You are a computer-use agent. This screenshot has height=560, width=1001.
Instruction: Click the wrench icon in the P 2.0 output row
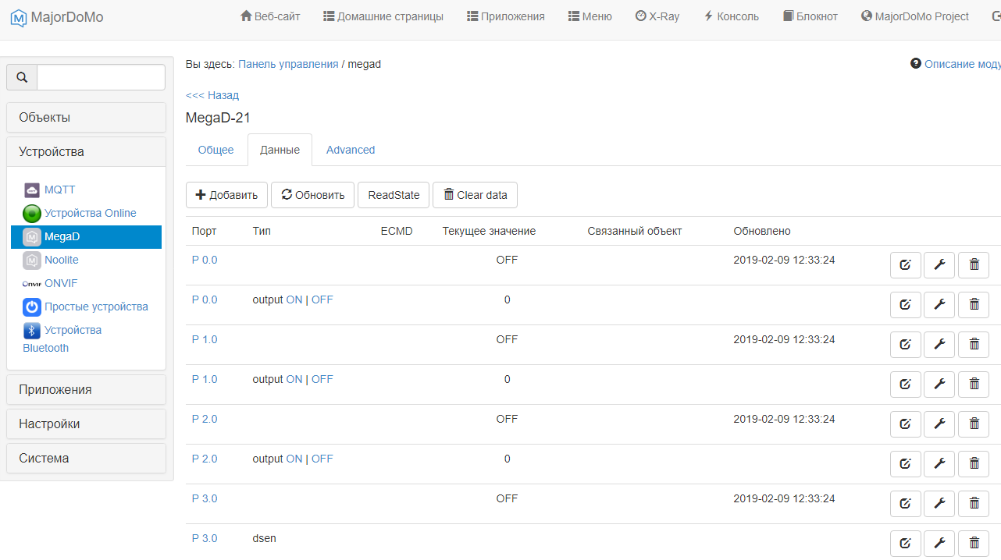(939, 463)
